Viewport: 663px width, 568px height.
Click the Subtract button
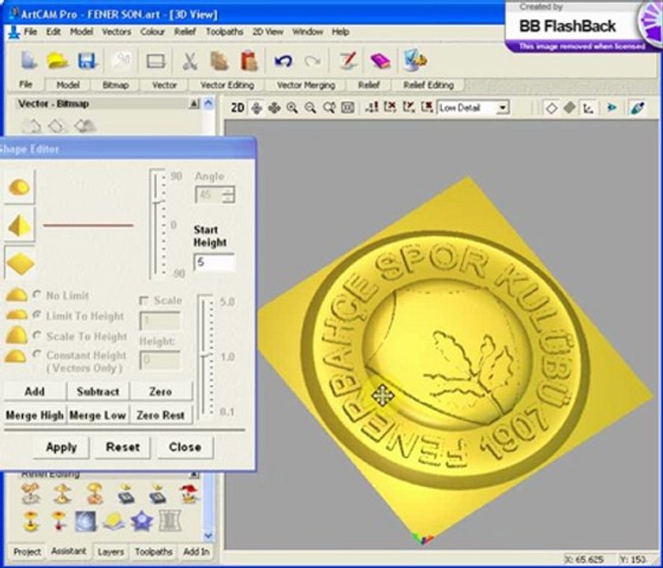(98, 391)
